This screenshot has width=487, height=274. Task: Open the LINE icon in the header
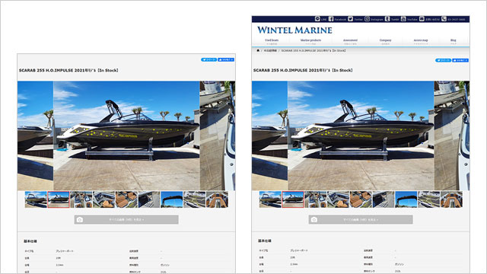pyautogui.click(x=317, y=19)
